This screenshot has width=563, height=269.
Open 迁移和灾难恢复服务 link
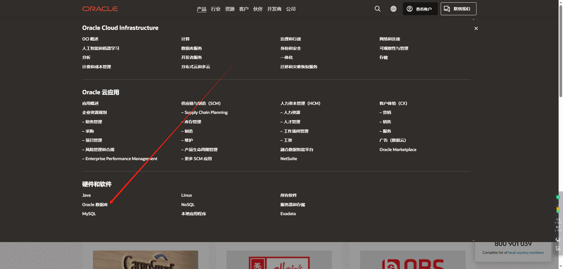(x=299, y=67)
